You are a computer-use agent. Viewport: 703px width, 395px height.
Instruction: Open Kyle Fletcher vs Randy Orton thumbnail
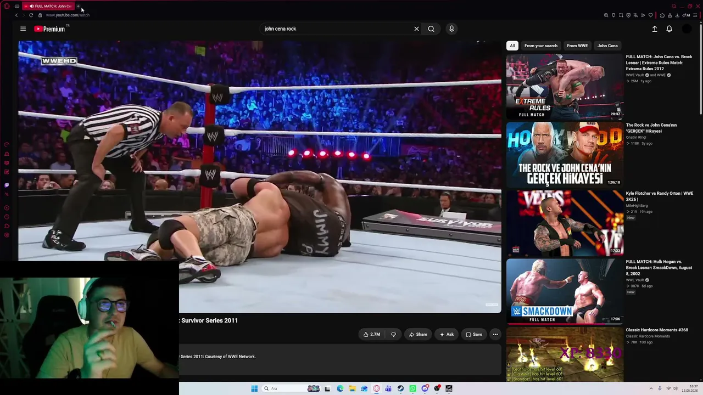[x=565, y=223]
